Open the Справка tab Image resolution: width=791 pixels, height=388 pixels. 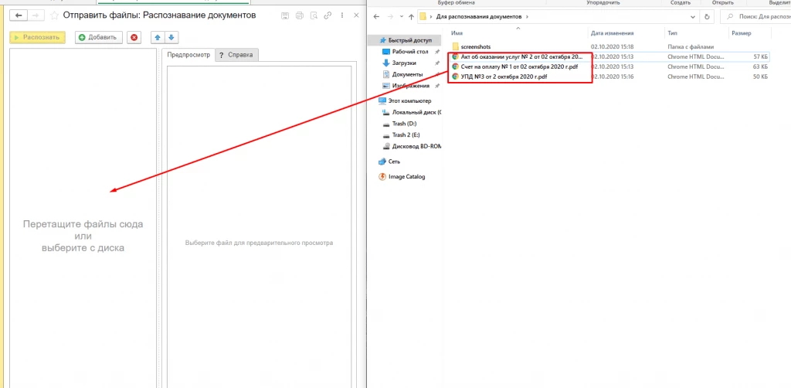pos(236,55)
